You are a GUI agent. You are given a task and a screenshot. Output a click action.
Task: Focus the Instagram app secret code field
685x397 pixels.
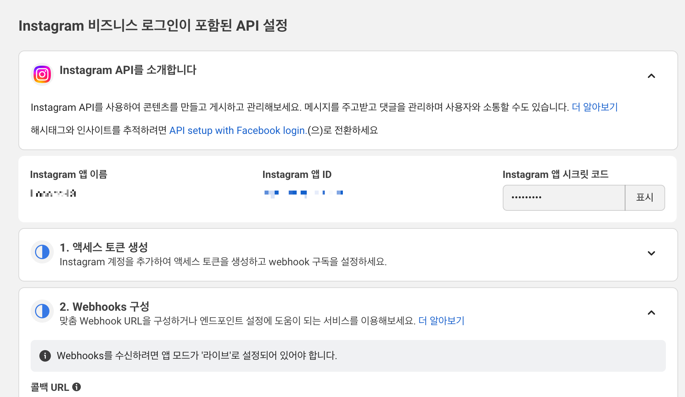click(x=564, y=197)
